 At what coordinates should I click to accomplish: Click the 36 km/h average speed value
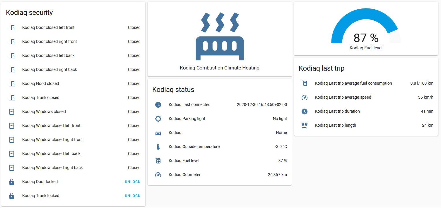pos(426,97)
